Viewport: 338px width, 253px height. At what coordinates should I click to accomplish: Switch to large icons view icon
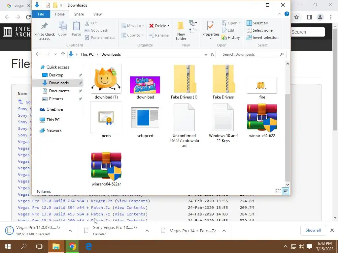point(286,191)
